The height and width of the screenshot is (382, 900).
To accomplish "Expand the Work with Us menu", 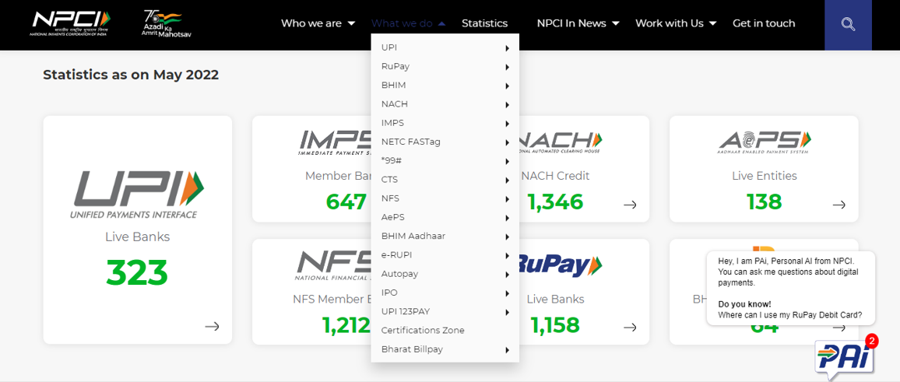I will coord(676,23).
